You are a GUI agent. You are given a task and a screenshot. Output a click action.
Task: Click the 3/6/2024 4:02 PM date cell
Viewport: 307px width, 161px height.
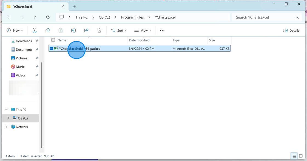tap(141, 49)
